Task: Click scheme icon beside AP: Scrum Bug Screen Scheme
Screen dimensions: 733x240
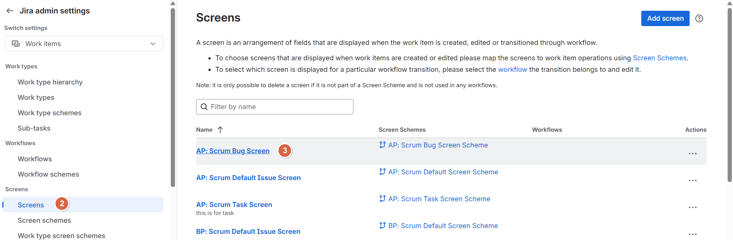Action: pyautogui.click(x=382, y=145)
